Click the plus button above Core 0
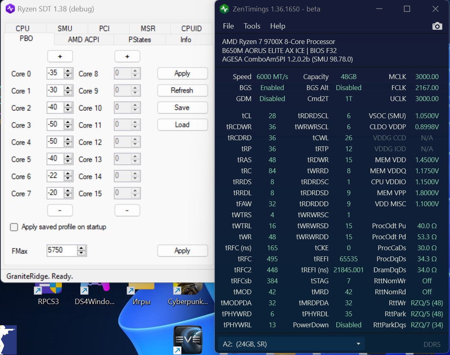The width and height of the screenshot is (450, 355). tap(60, 56)
